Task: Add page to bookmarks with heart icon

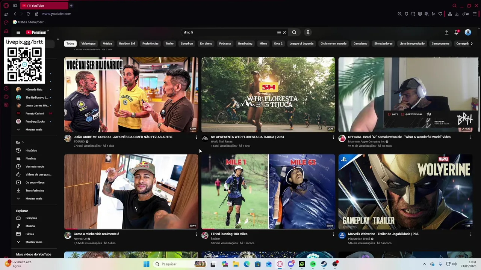Action: (x=440, y=14)
